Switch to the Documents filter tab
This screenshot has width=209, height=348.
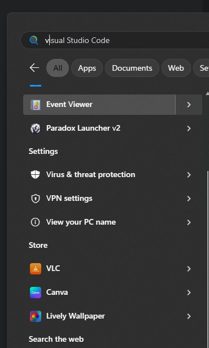pos(132,68)
